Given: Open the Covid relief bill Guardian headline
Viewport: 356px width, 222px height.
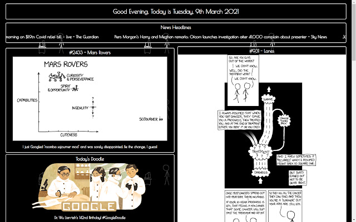Looking at the screenshot, I should click(52, 37).
